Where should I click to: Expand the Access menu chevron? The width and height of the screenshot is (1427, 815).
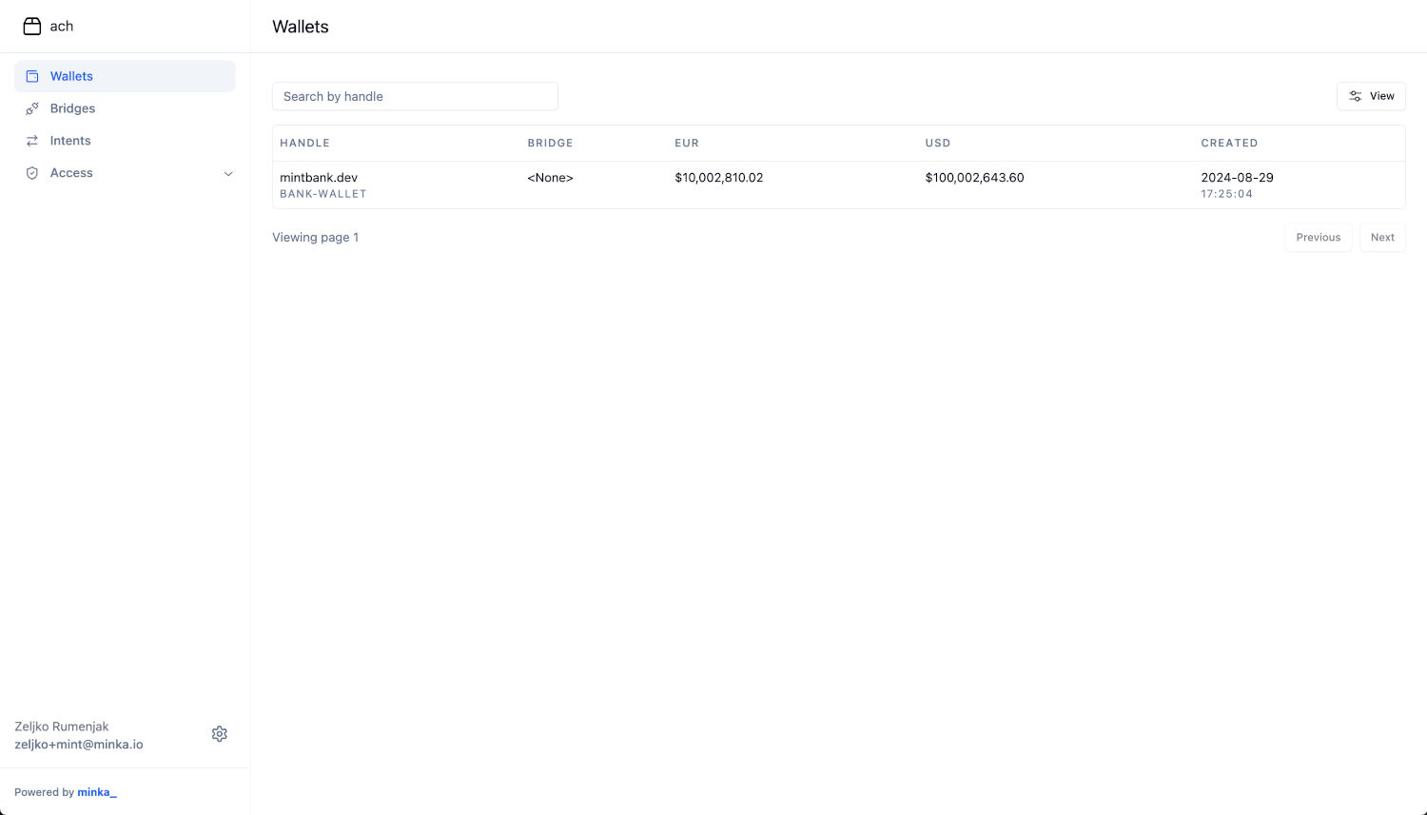coord(228,173)
